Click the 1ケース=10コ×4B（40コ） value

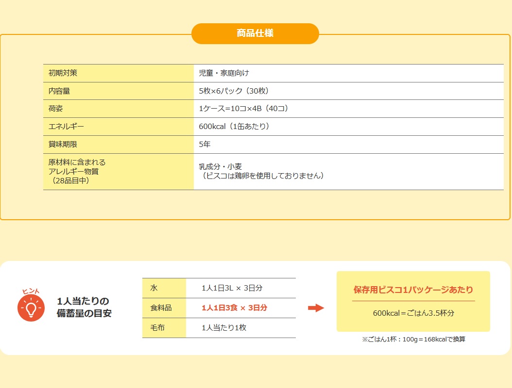(243, 109)
